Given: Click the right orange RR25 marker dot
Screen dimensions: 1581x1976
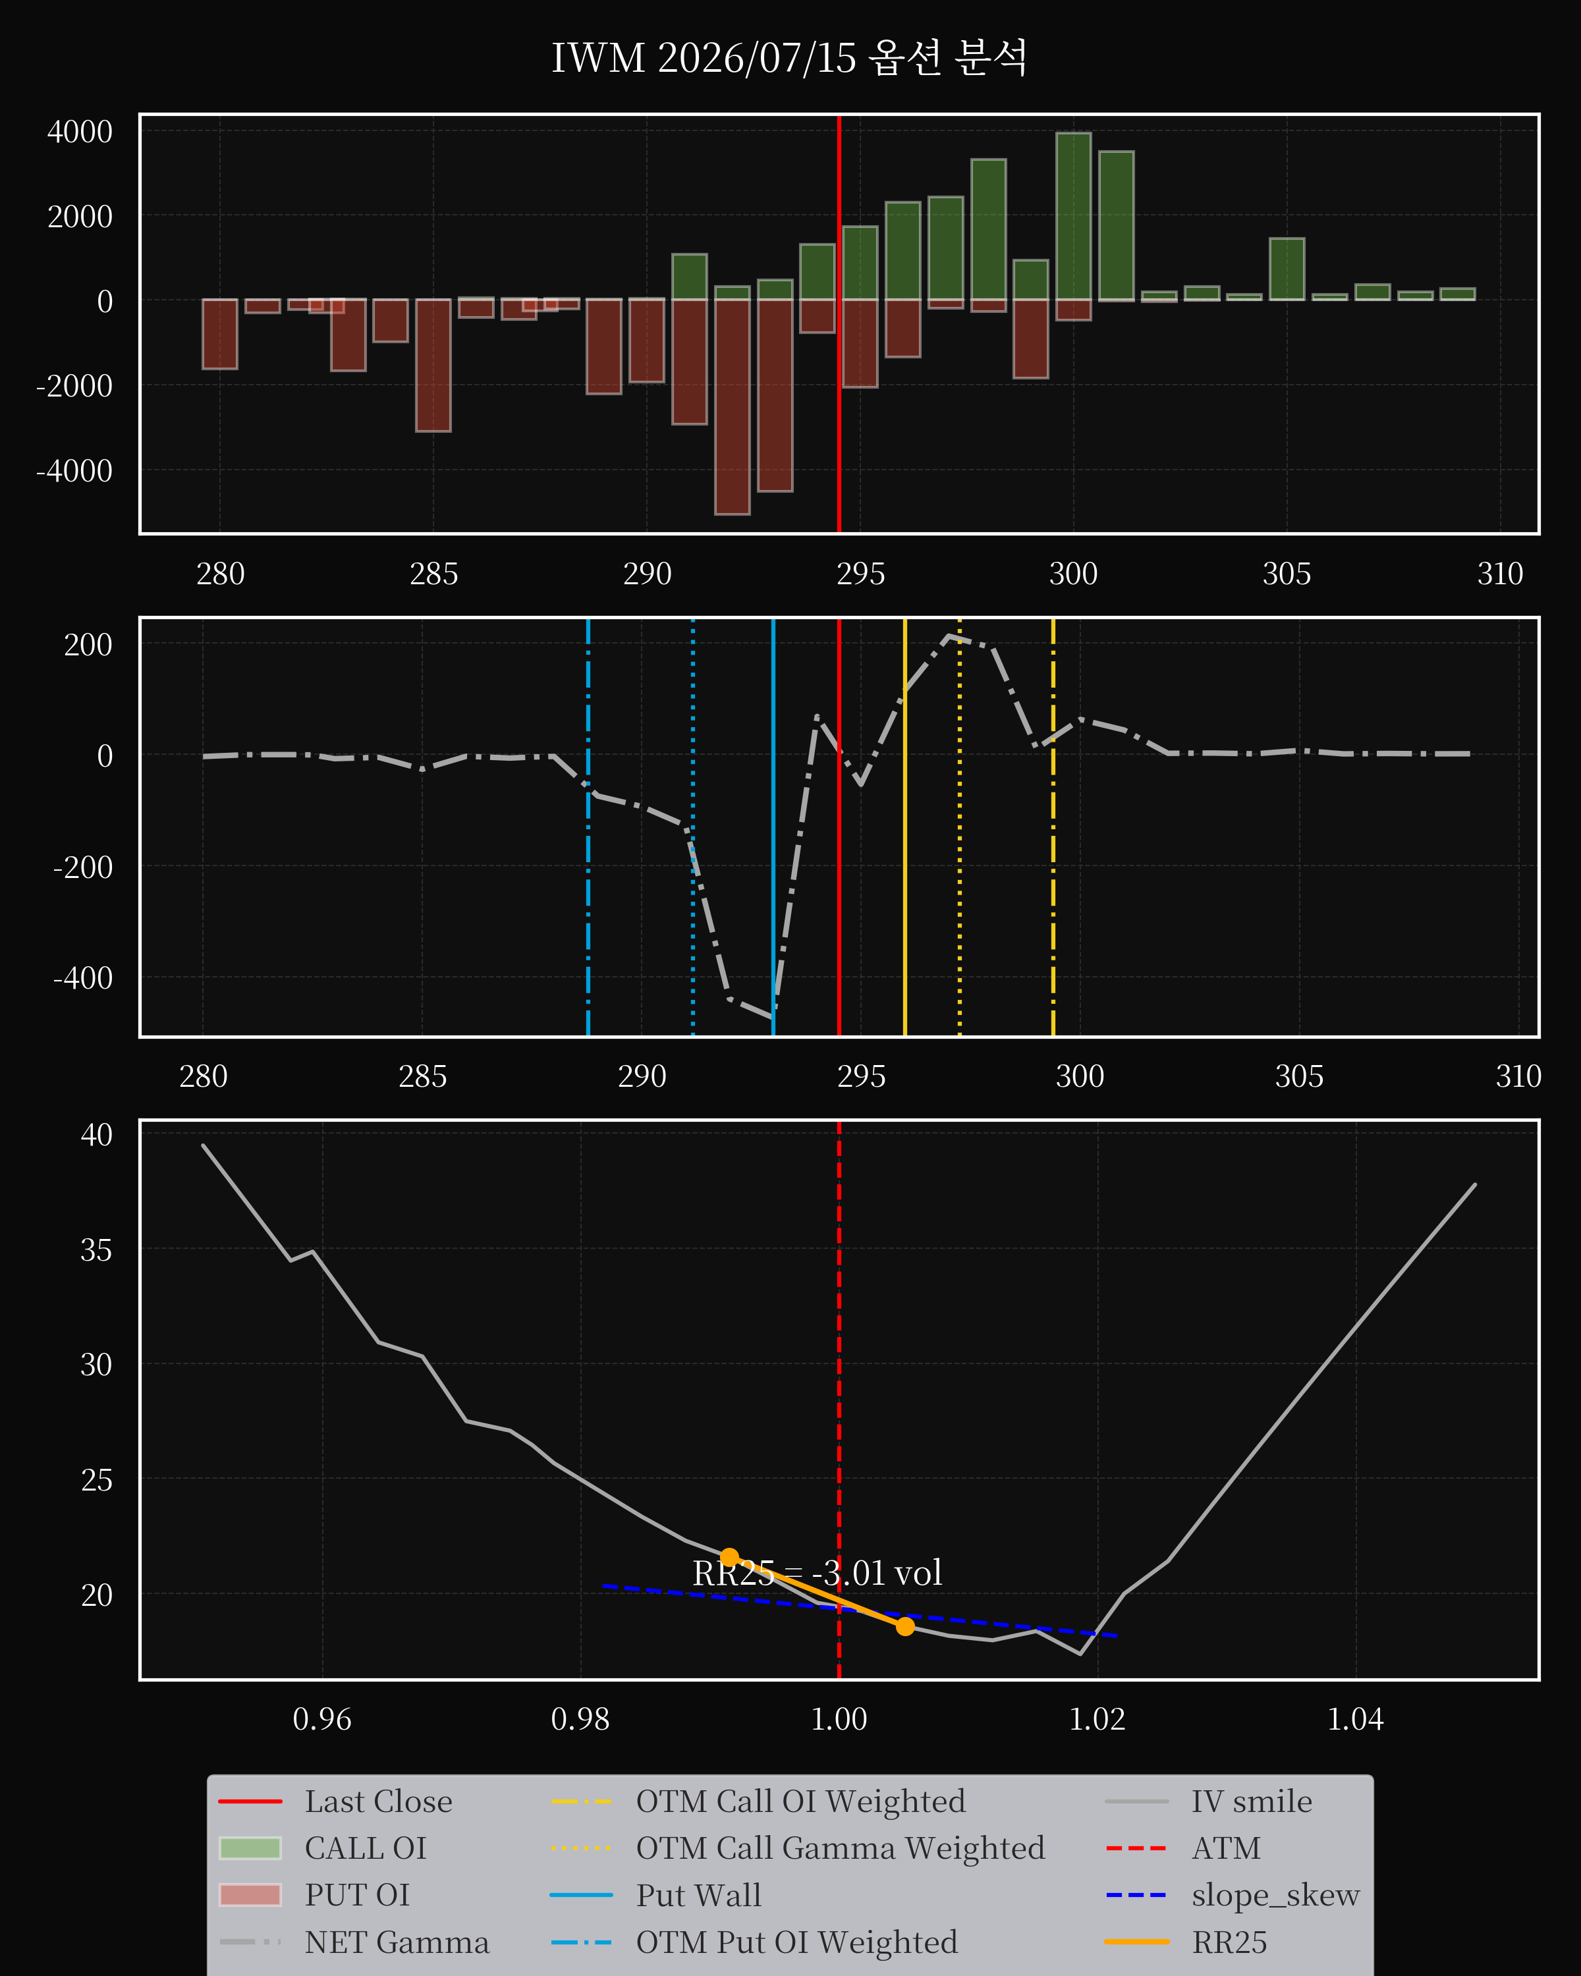Looking at the screenshot, I should tap(904, 1626).
